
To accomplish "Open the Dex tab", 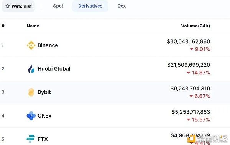I will (122, 6).
